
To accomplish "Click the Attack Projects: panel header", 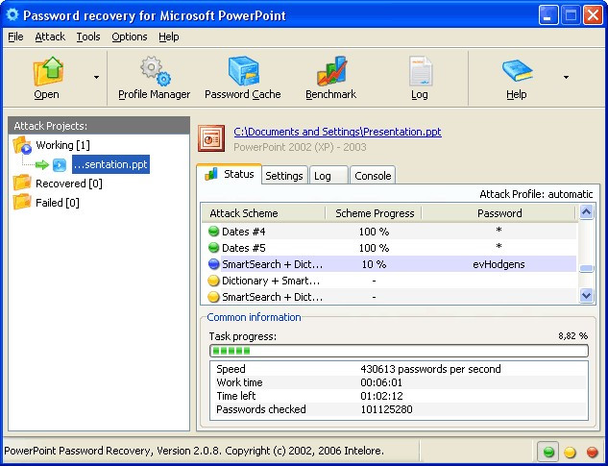I will 99,126.
